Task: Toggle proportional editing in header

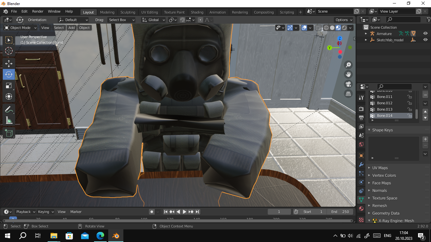Action: click(200, 20)
